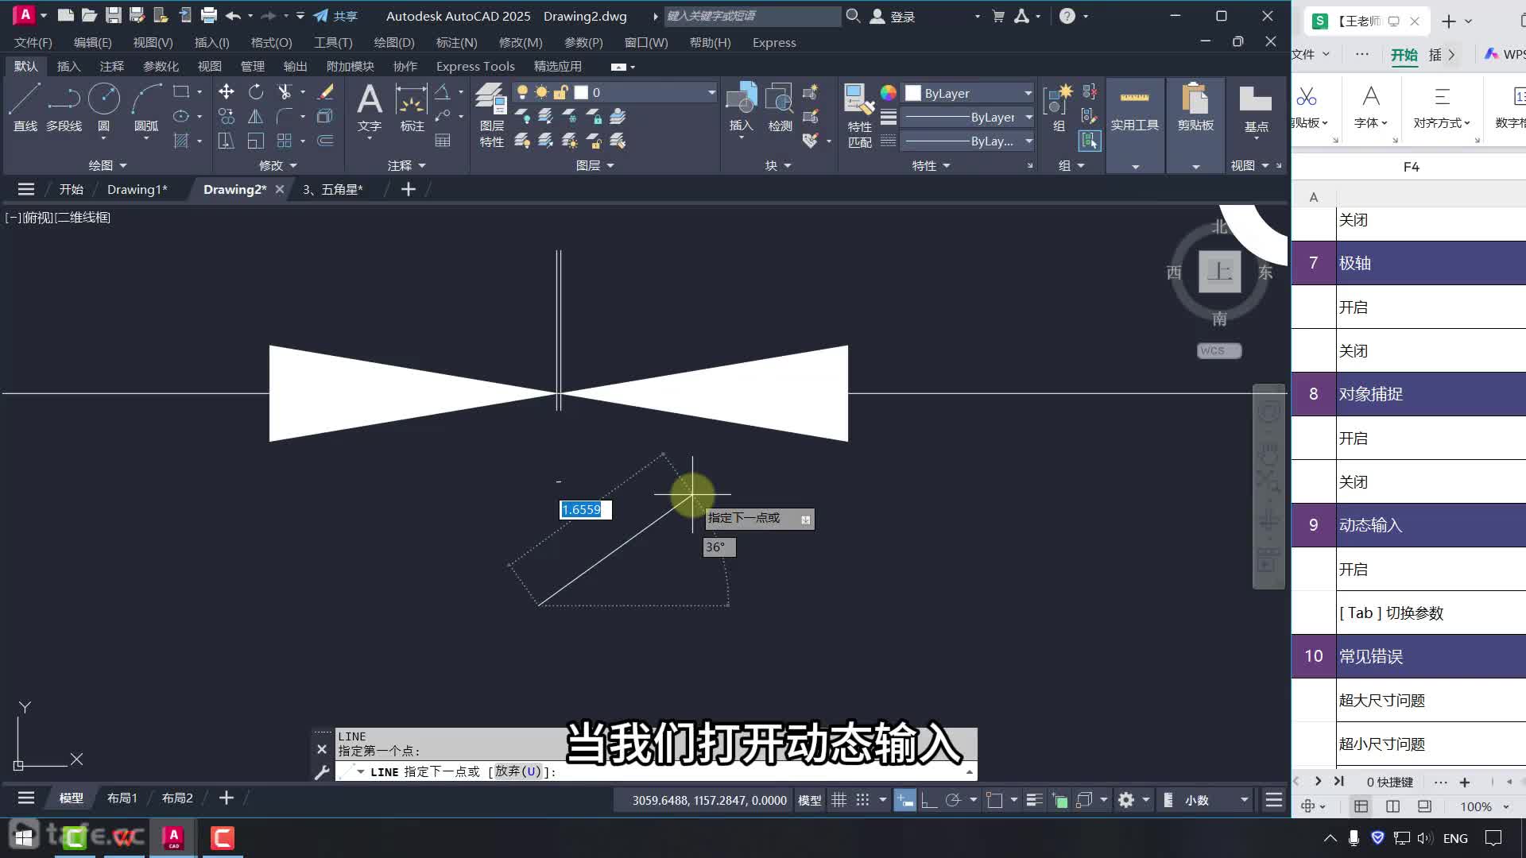Toggle ortho mode in status bar

coord(928,800)
